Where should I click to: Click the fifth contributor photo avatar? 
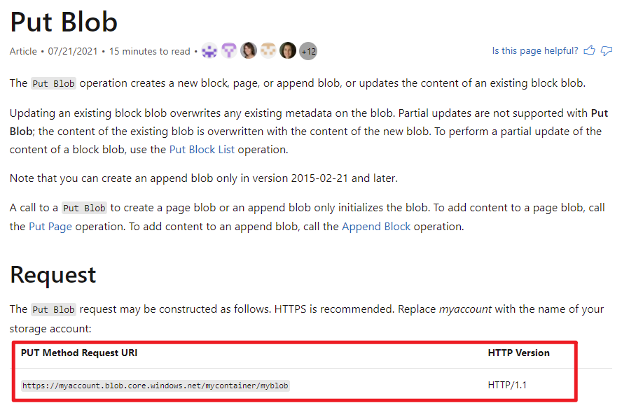point(288,51)
